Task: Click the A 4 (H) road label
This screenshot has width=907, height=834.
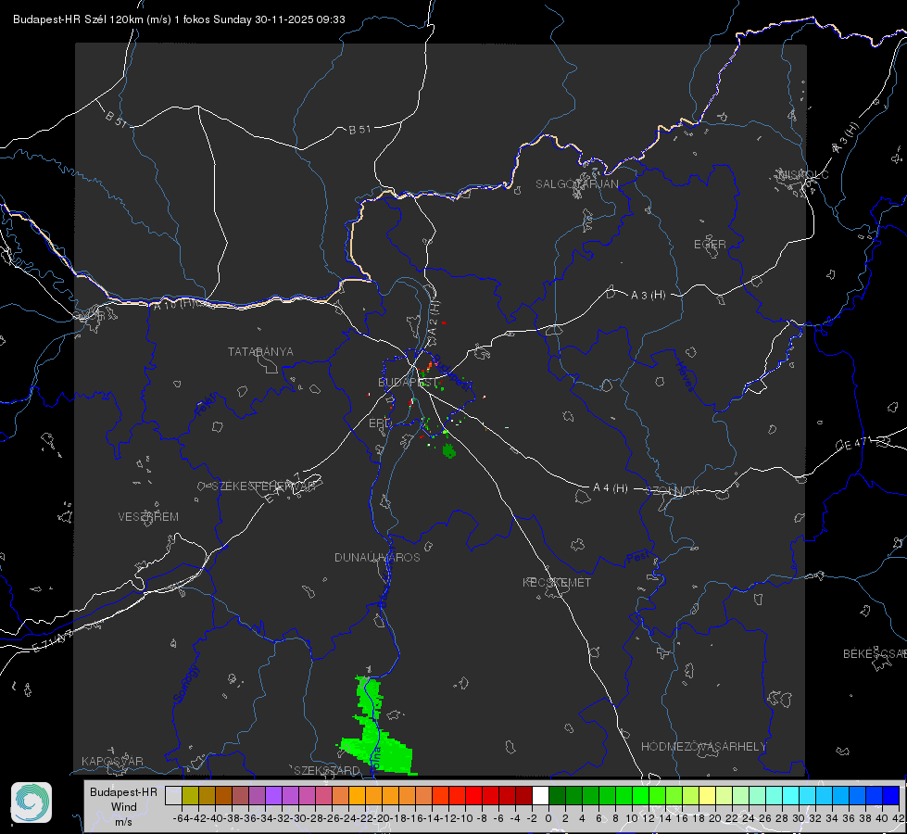Action: coord(611,488)
